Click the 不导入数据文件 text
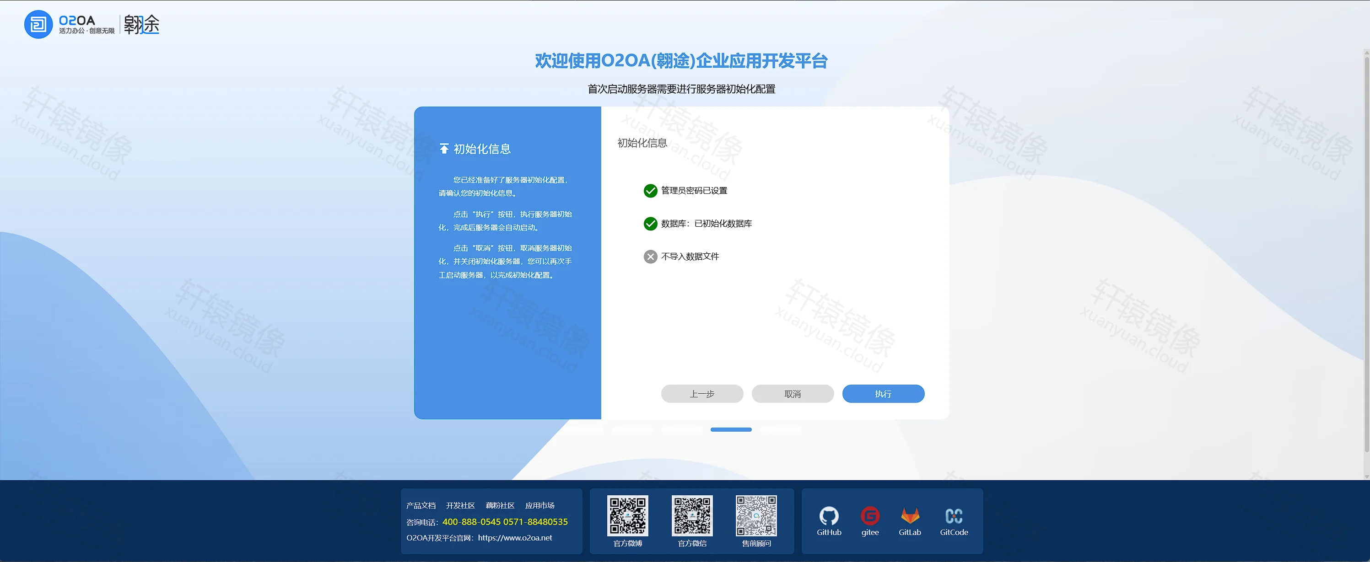This screenshot has height=562, width=1370. point(690,256)
